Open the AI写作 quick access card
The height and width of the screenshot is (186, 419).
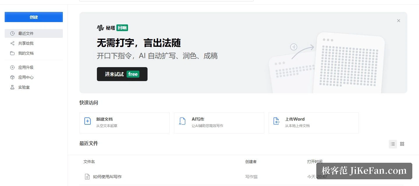(x=219, y=123)
